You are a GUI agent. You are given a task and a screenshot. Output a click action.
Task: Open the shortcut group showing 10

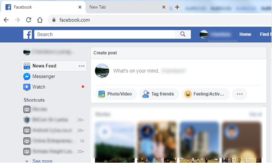[54, 141]
